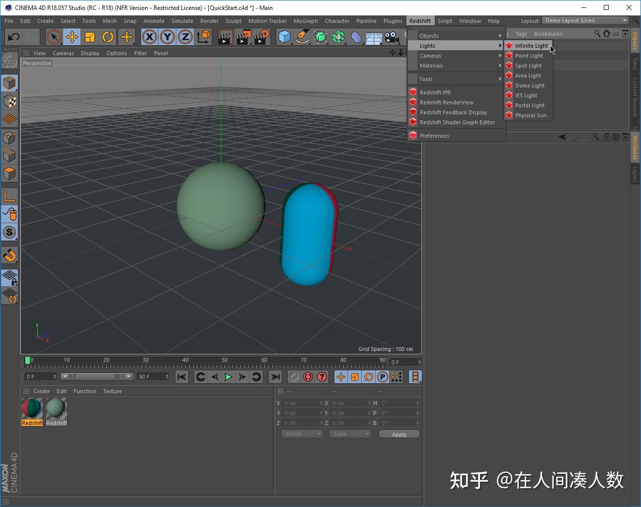This screenshot has width=641, height=507.
Task: Select the first Redshift material thumbnail
Action: tap(31, 408)
